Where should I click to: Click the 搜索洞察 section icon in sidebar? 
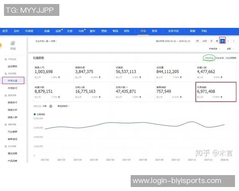click(4, 95)
